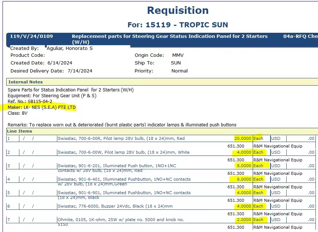Select the 04a-RFQ status text in header

tap(300, 36)
